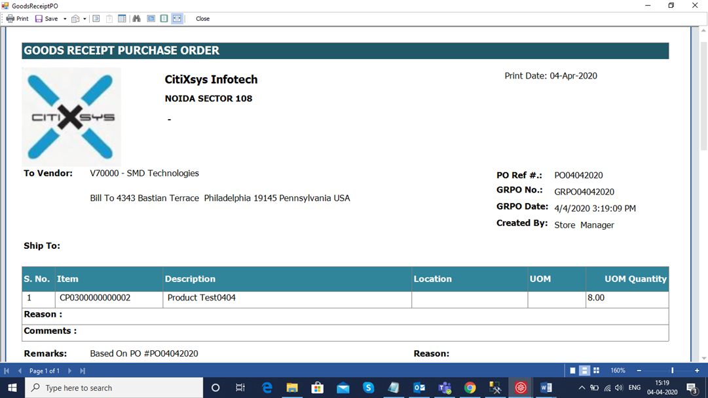The height and width of the screenshot is (398, 708).
Task: Click the taskbar search box
Action: point(114,388)
